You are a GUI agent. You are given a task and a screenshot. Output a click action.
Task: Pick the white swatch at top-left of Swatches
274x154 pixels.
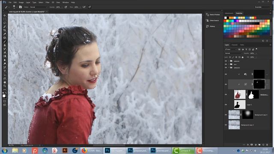point(226,18)
